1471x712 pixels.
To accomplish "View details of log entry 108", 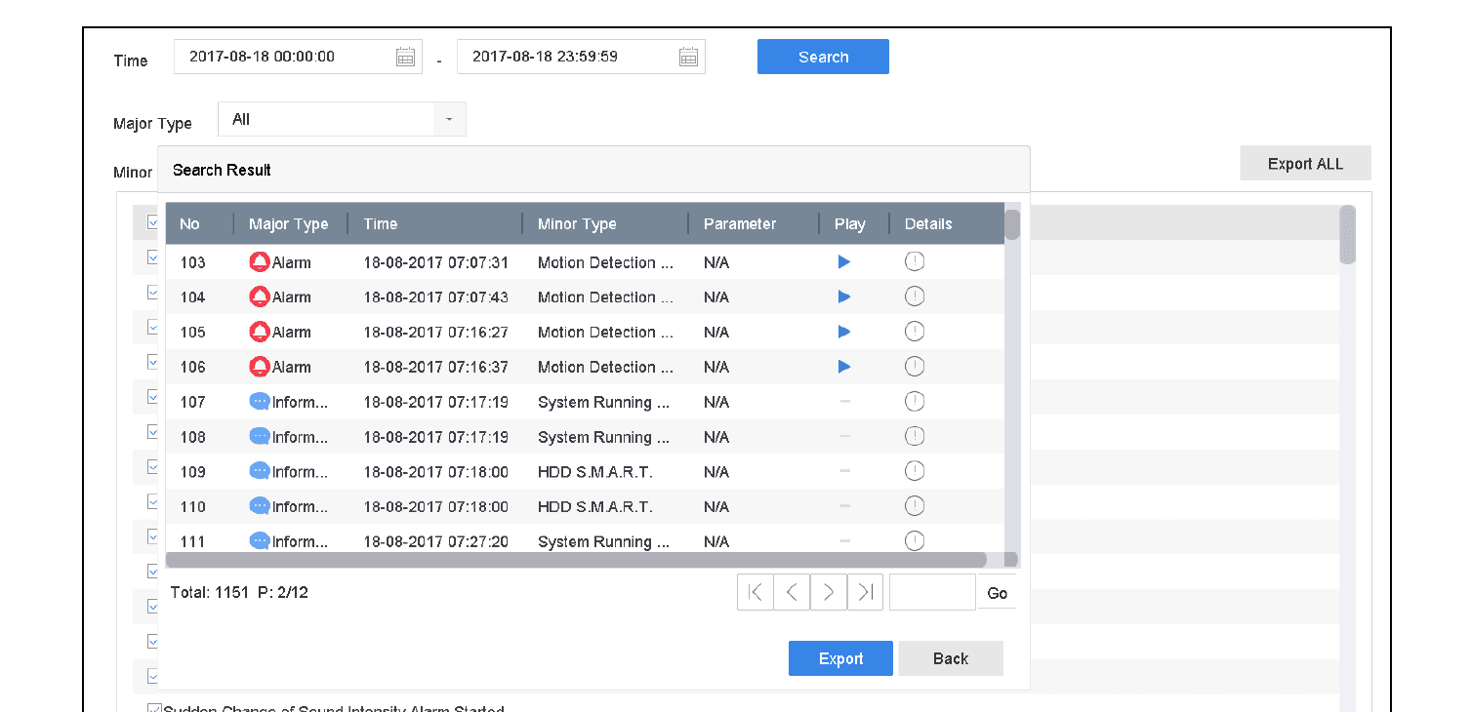I will tap(915, 436).
